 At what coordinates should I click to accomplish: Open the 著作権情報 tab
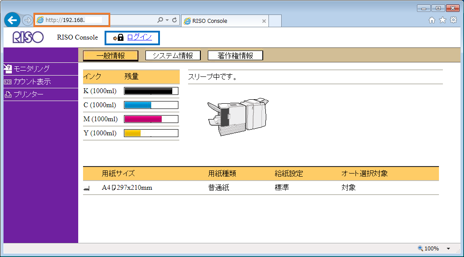pos(235,56)
